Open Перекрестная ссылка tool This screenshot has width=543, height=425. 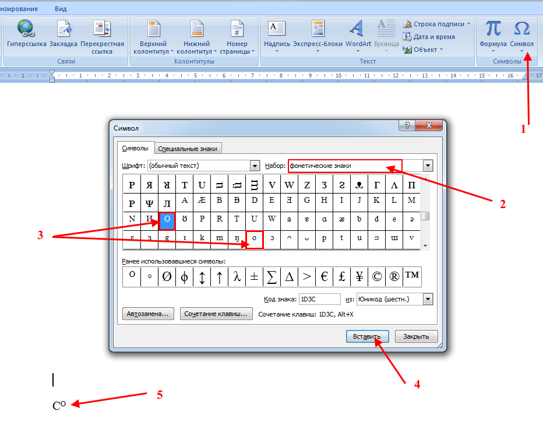point(102,37)
